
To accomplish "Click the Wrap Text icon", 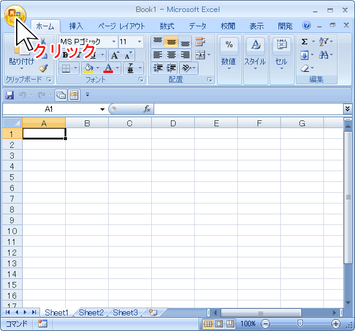I will [x=200, y=42].
